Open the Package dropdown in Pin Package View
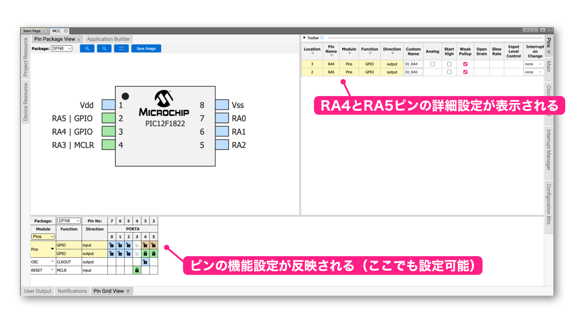Screen dimensions: 574x323 [61, 48]
